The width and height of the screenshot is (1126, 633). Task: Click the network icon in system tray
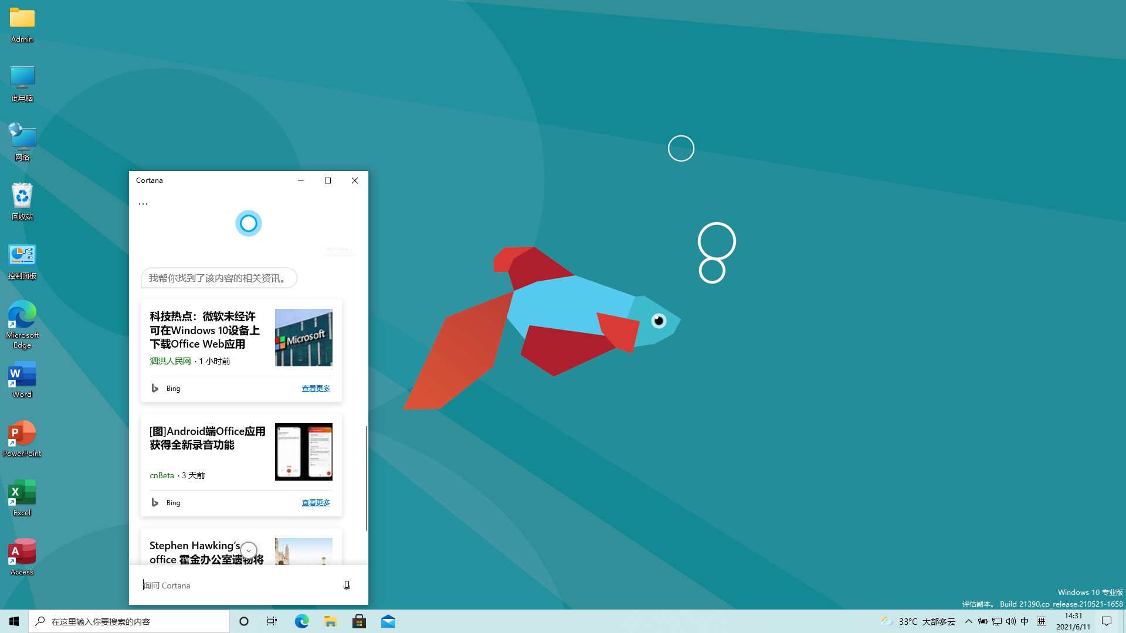[x=997, y=621]
